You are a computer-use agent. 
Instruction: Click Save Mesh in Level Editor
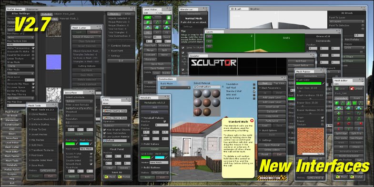coord(157,64)
